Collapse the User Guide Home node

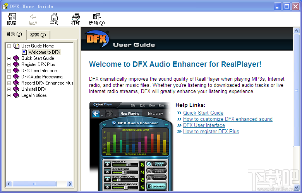point(9,46)
